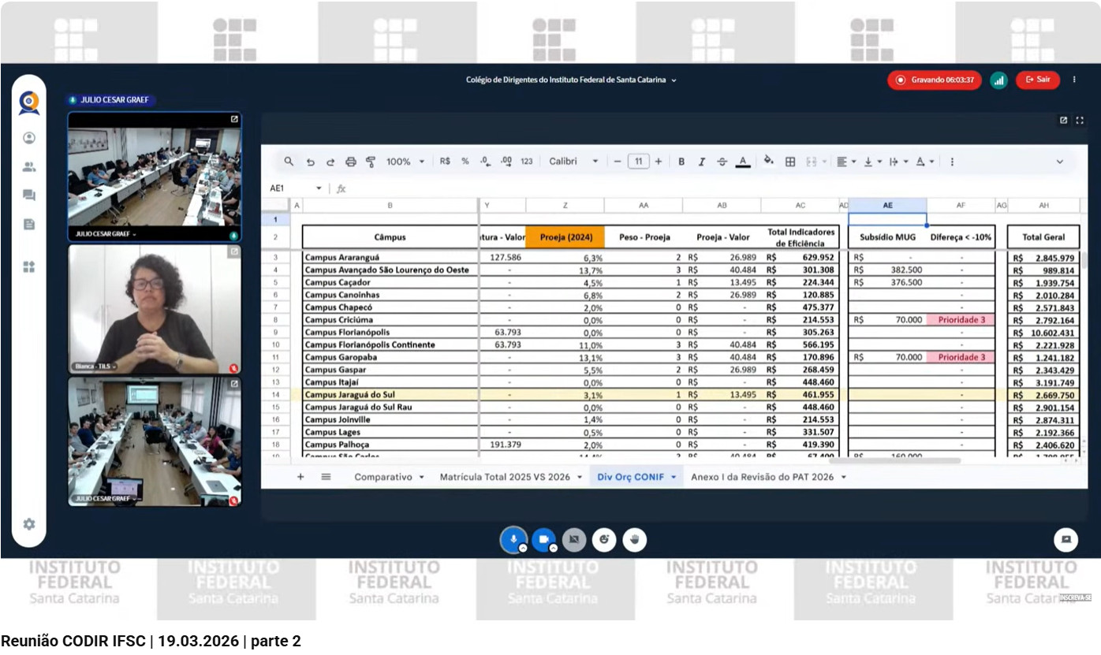Open the settings gear in sidebar

tap(29, 524)
